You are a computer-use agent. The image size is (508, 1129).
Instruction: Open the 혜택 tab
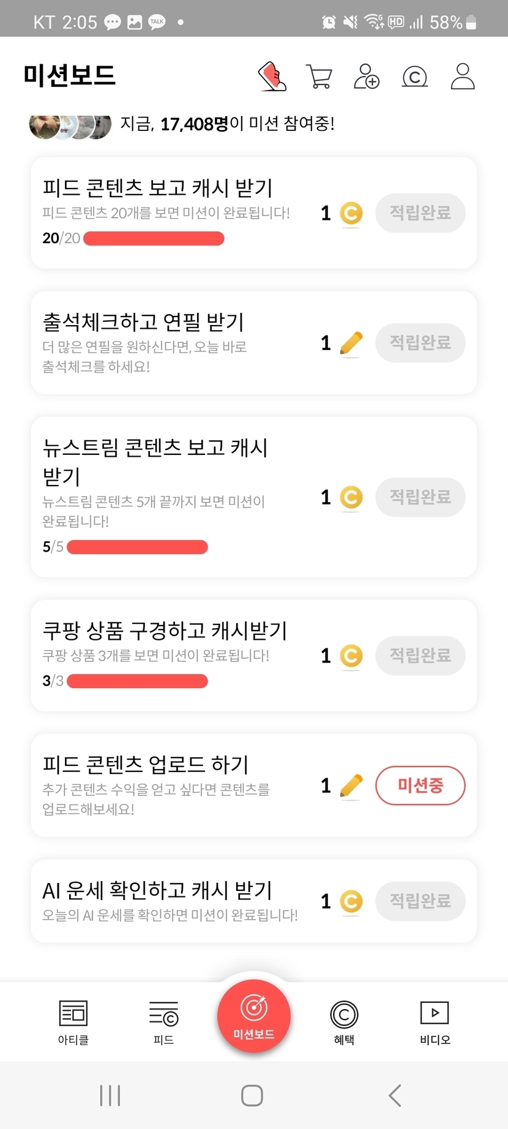pos(344,1022)
